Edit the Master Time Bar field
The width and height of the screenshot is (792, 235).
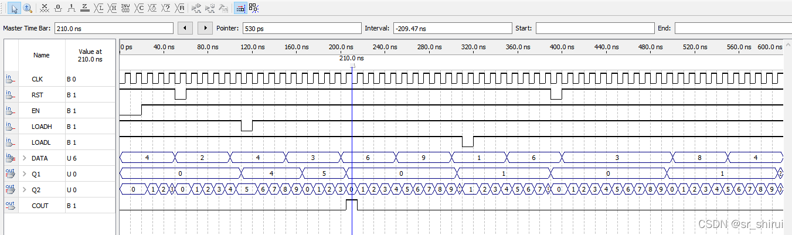pyautogui.click(x=113, y=28)
